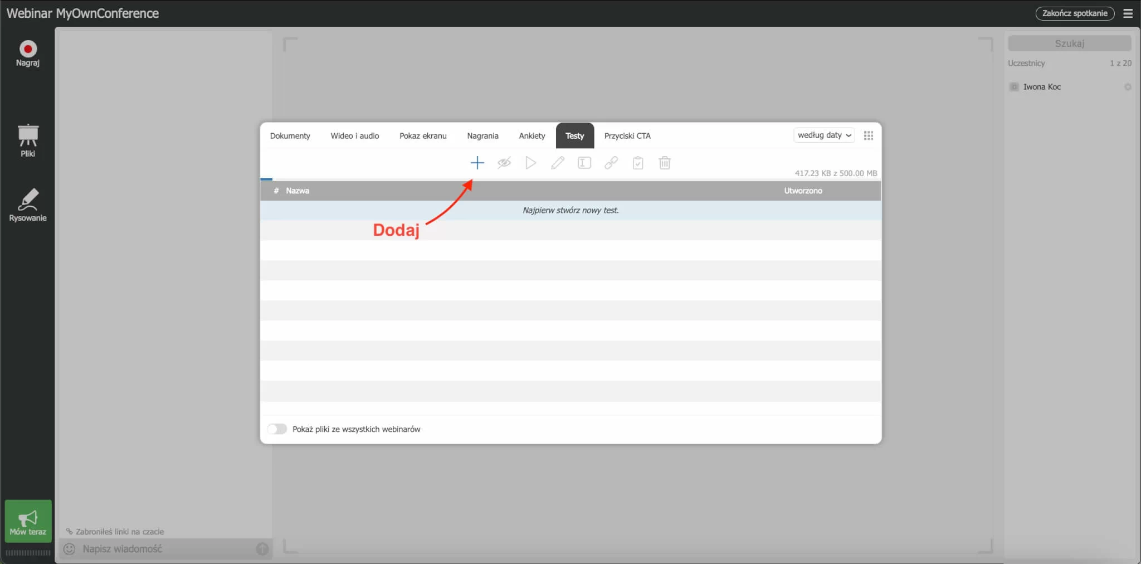
Task: Open the 'według daty' sort dropdown
Action: click(x=823, y=135)
